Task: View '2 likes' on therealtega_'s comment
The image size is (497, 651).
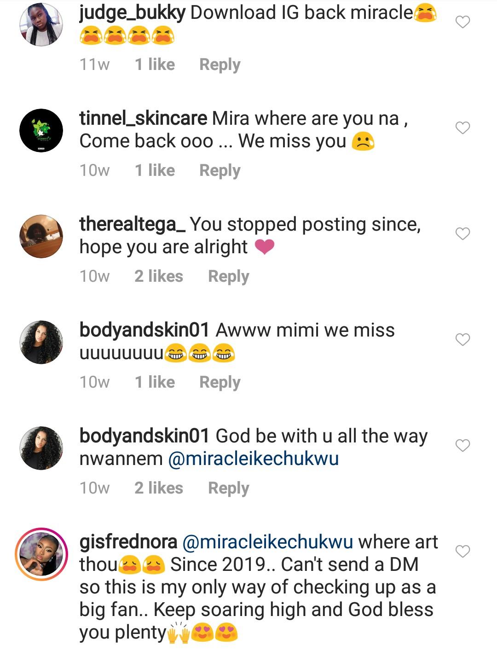Action: click(159, 276)
